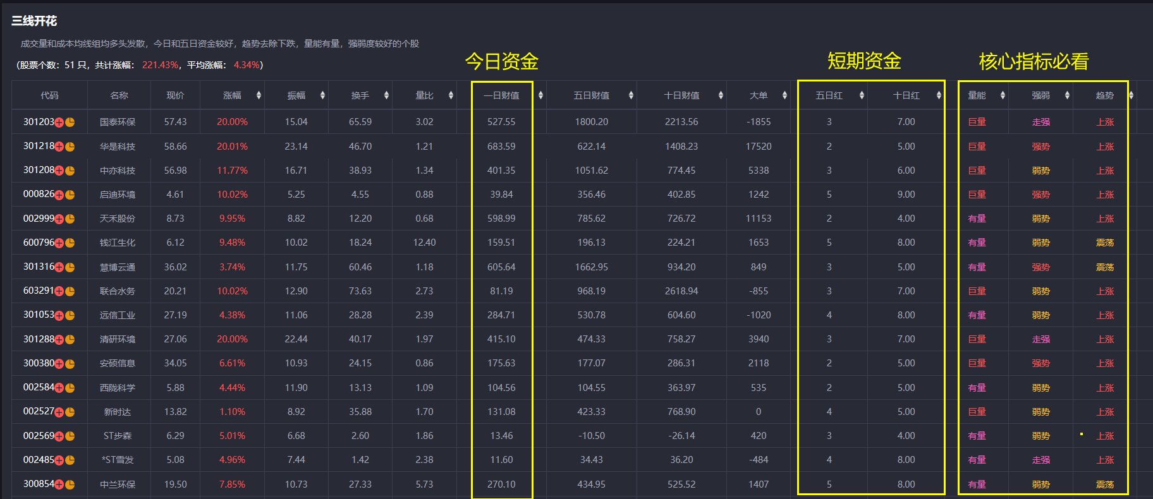Select the stock name 天禾股份
The width and height of the screenshot is (1153, 499).
click(x=118, y=219)
